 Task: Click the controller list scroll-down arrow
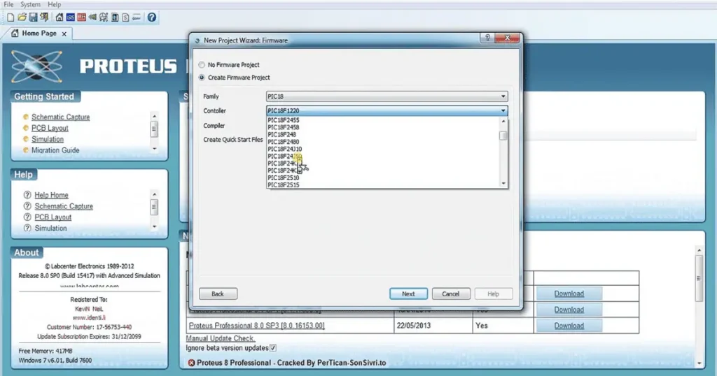[x=503, y=183]
